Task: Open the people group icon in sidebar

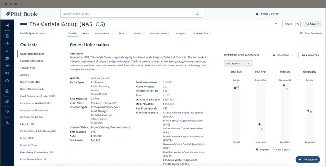Action: pos(7,66)
